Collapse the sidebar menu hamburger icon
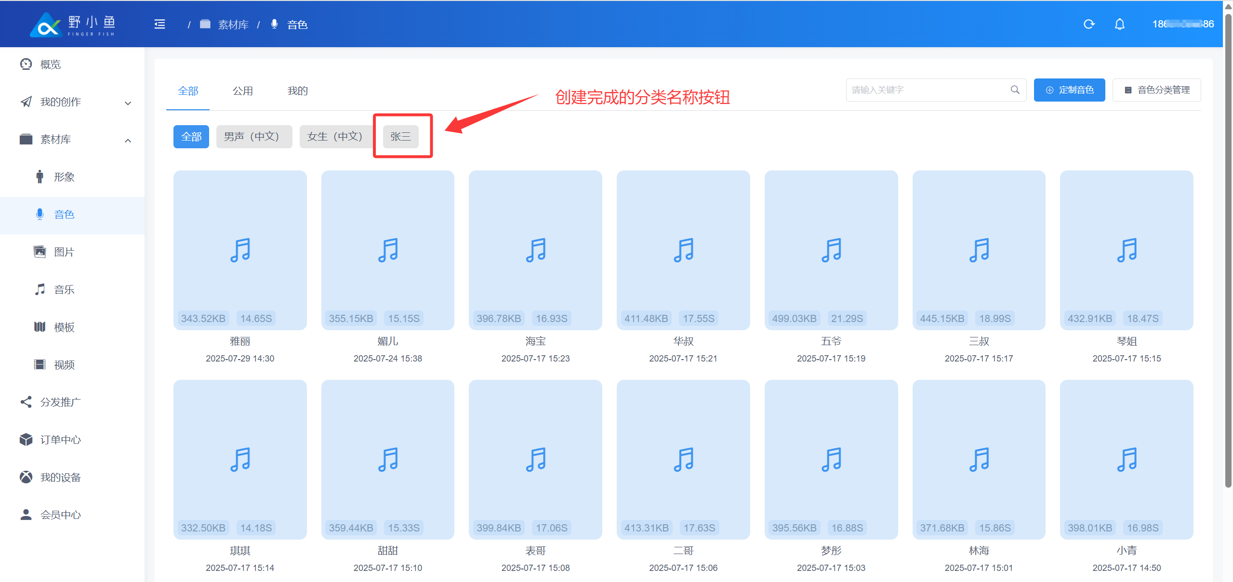 pyautogui.click(x=159, y=24)
